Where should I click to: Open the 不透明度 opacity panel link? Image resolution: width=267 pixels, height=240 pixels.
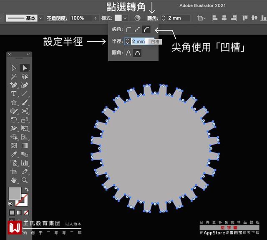pyautogui.click(x=57, y=18)
